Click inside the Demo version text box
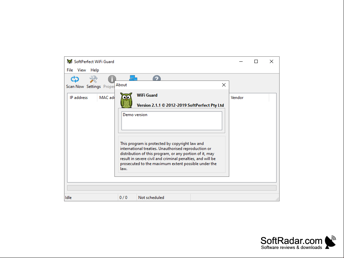Image resolution: width=344 pixels, height=258 pixels. (x=172, y=121)
